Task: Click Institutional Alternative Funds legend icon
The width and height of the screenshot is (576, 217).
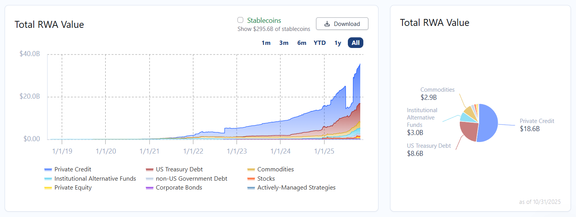Action: 48,179
